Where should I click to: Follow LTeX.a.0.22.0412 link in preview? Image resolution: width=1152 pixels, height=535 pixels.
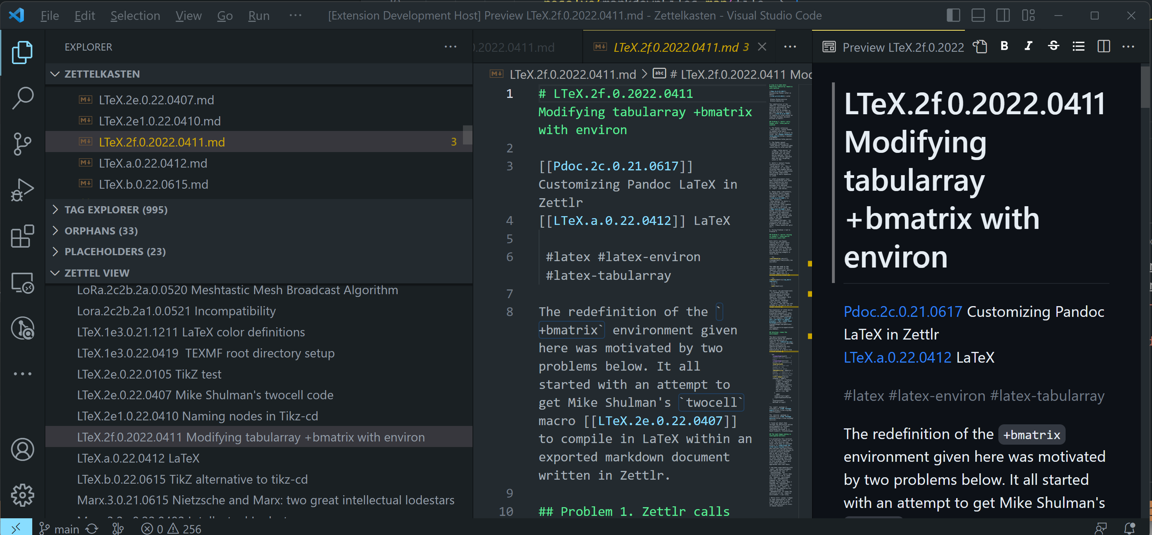coord(897,357)
